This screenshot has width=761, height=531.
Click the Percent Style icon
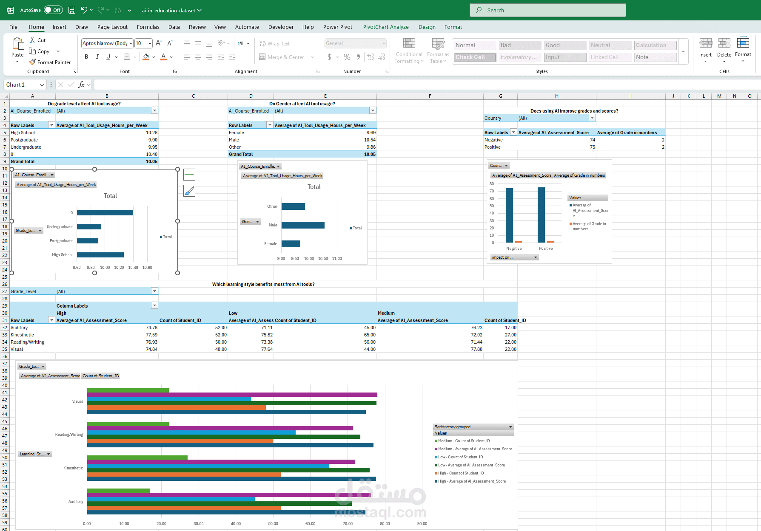(x=347, y=57)
